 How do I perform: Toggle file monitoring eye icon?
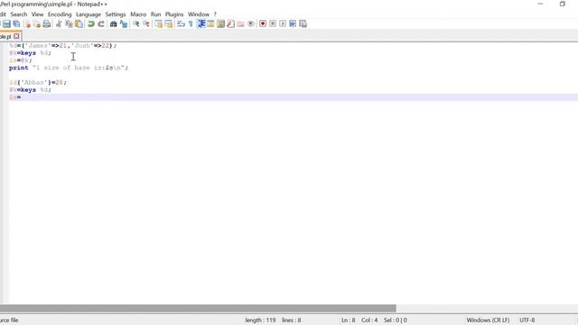251,24
